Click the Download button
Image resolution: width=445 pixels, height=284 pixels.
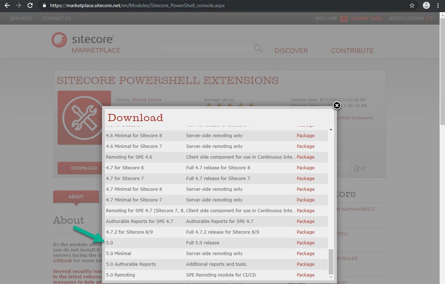tap(84, 168)
